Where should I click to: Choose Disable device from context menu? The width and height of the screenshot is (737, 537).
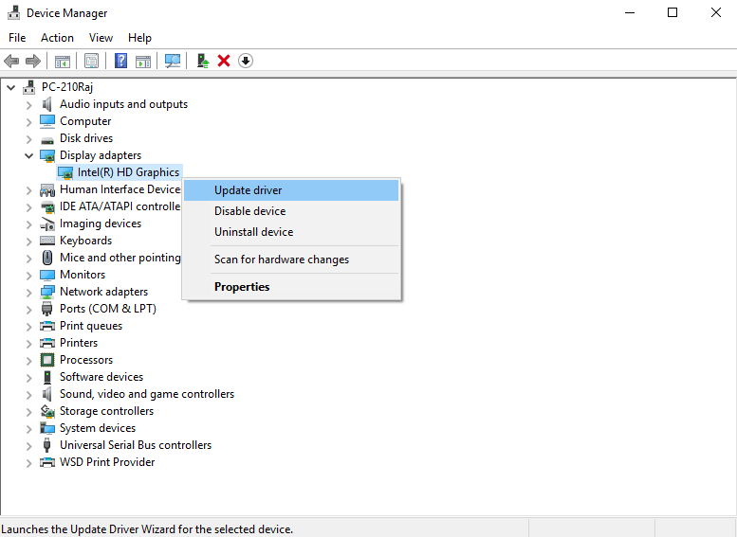[x=291, y=211]
